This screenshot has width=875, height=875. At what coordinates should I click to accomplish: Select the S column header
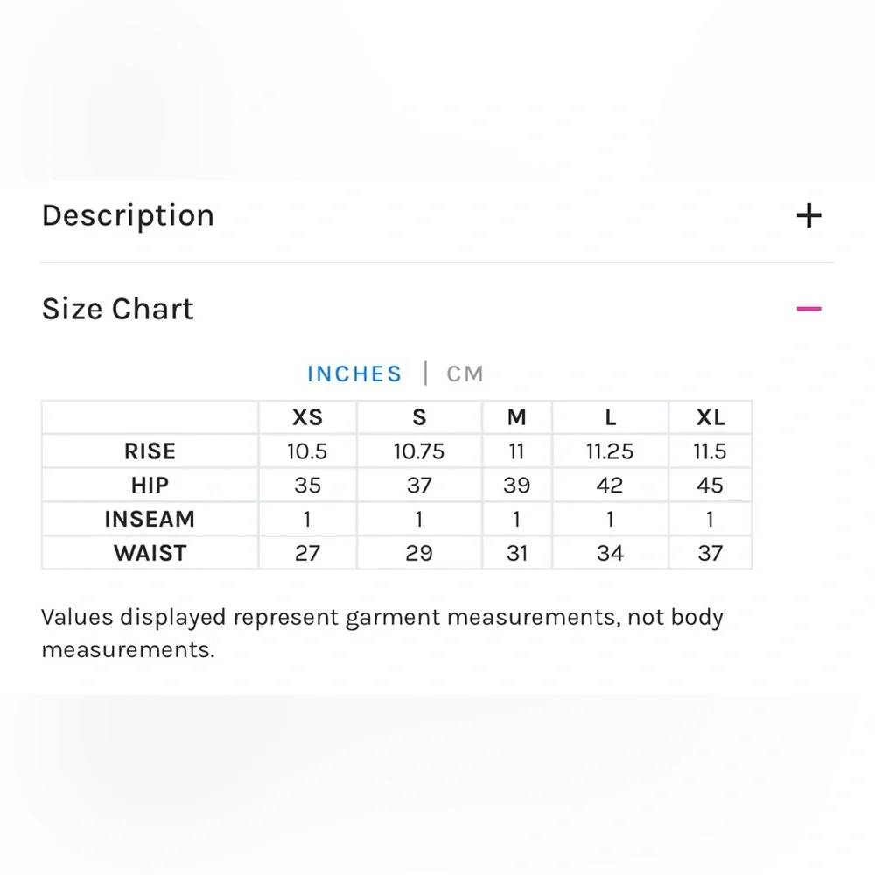419,417
